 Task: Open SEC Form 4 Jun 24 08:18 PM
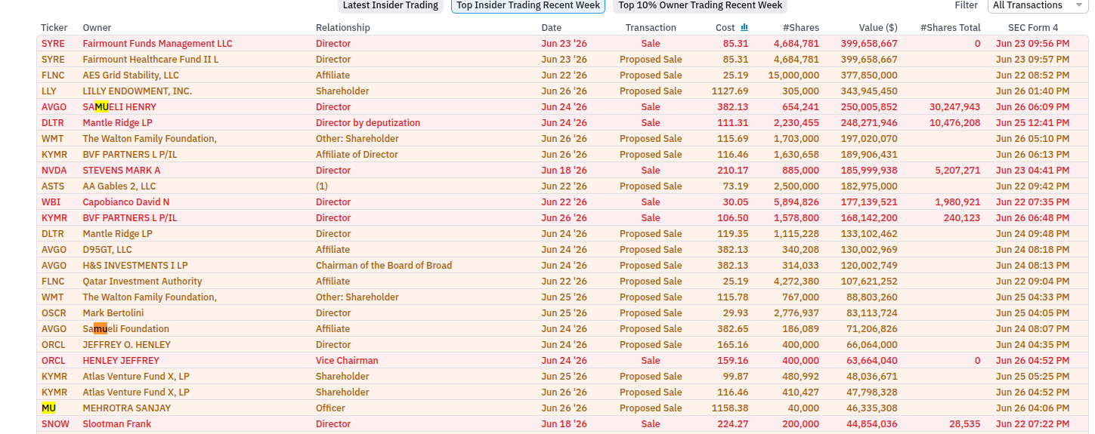[x=1032, y=249]
